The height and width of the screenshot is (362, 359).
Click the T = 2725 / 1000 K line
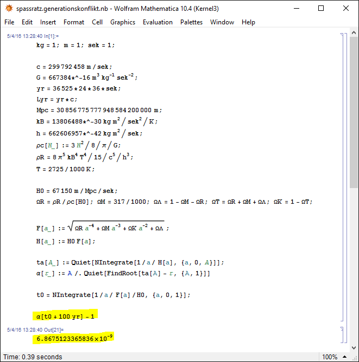point(66,169)
